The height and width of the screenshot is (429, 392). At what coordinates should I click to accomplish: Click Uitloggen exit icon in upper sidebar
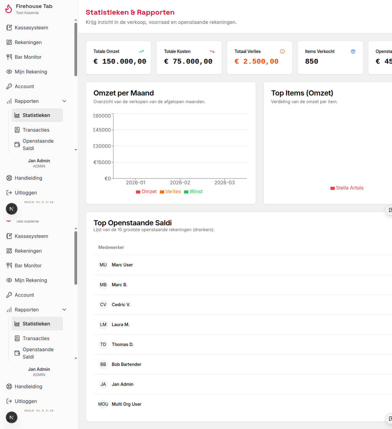(9, 193)
